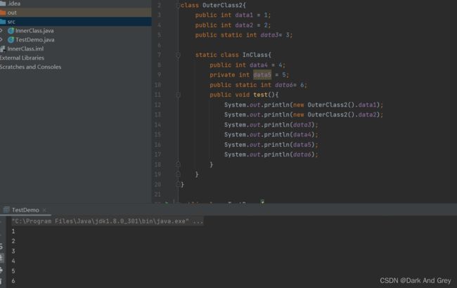Viewport: 457px width, 288px height.
Task: Click the fold end marker on line 20
Action: click(x=178, y=184)
